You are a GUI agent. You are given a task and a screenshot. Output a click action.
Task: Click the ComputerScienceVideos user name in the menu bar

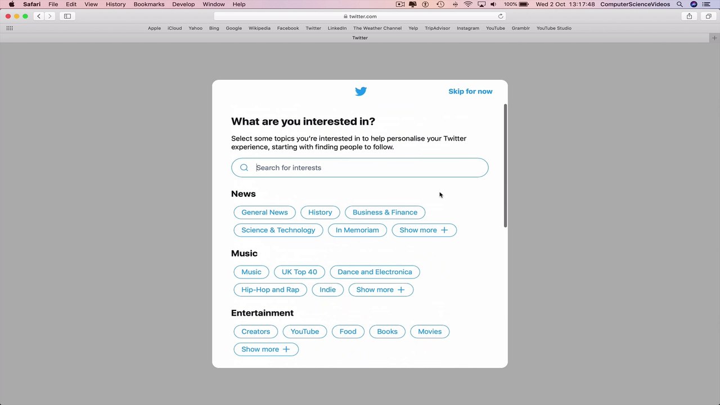635,4
